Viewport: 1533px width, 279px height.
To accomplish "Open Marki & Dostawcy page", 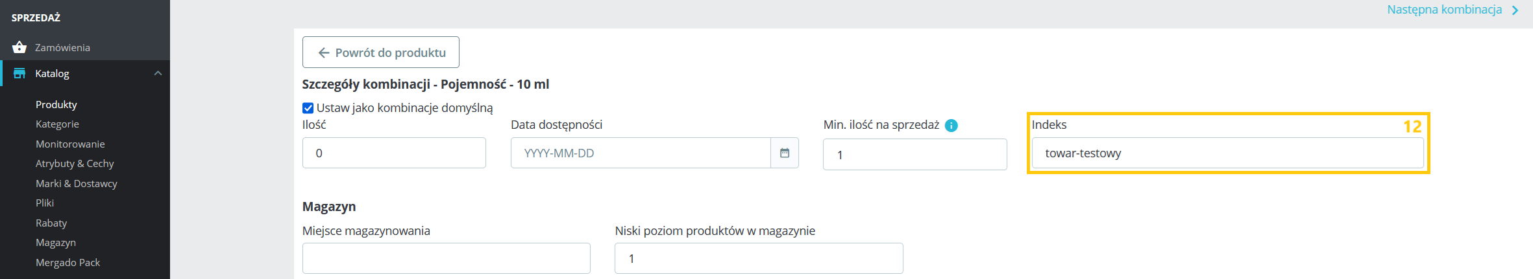I will coord(77,183).
